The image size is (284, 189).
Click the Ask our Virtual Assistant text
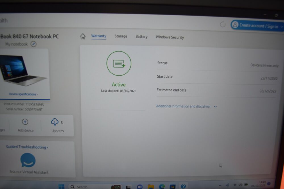[29, 172]
